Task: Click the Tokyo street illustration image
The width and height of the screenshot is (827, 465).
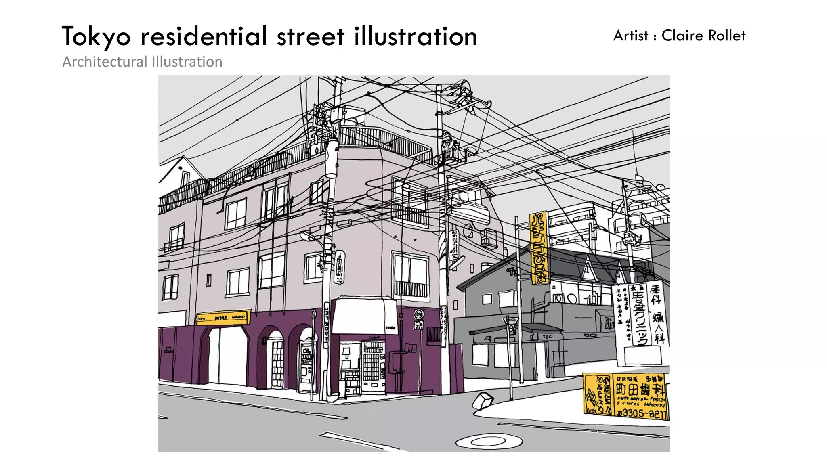Action: coord(414,264)
